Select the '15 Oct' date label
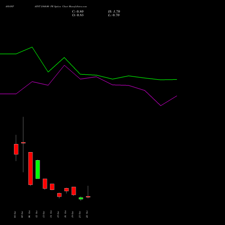This screenshot has width=225, height=225. tap(58, 214)
